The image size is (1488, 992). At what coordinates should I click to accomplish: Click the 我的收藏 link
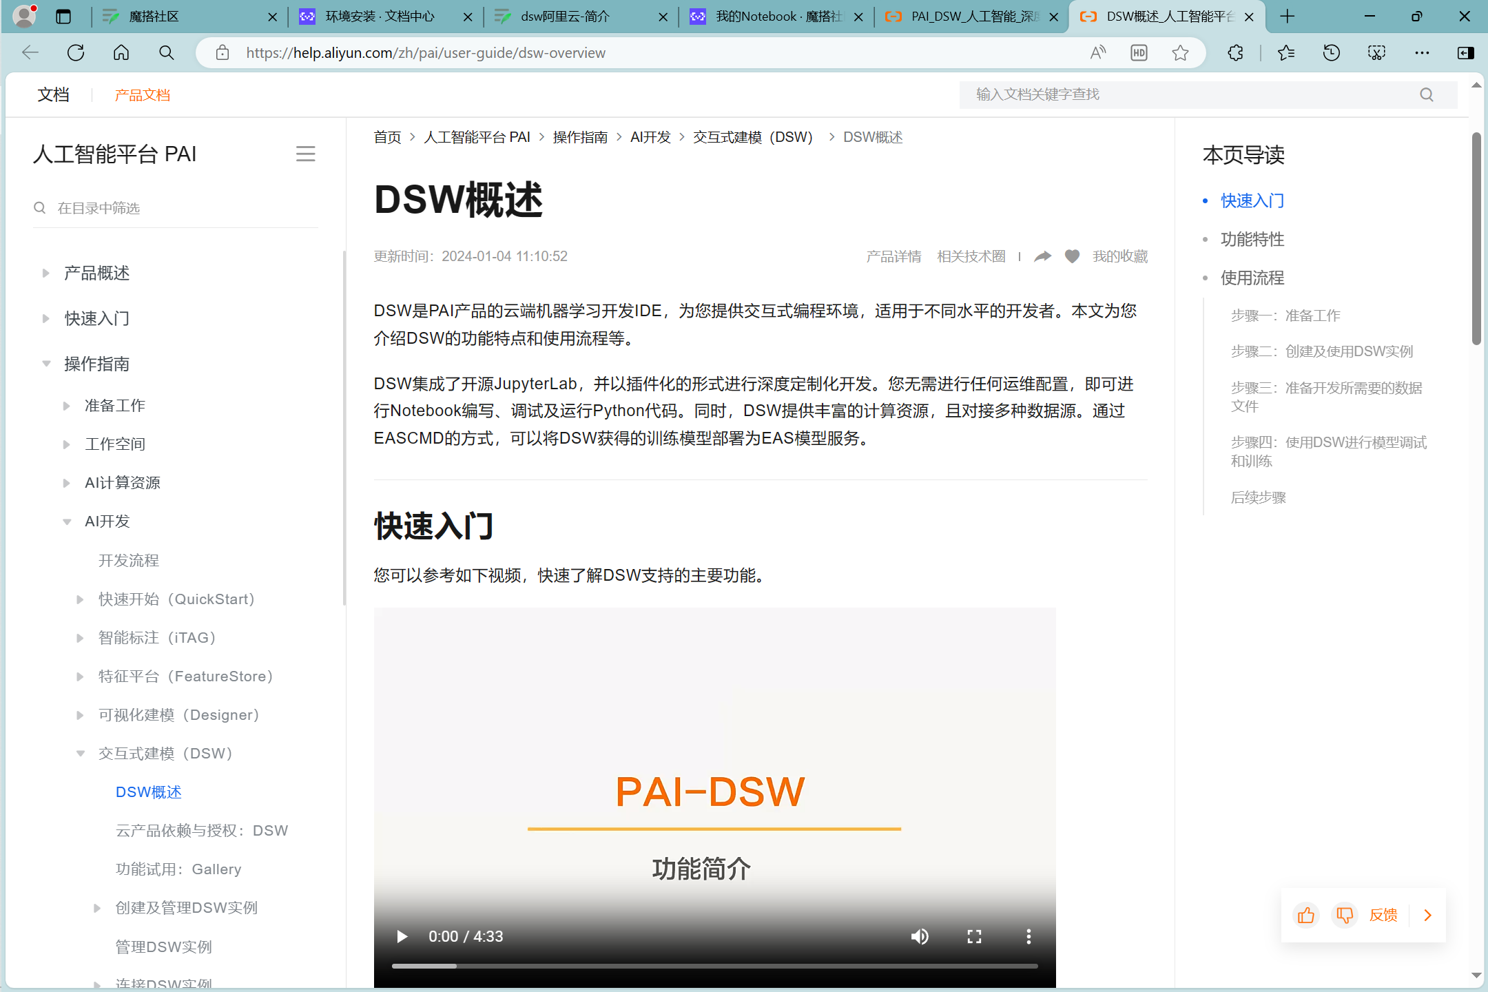[1120, 256]
